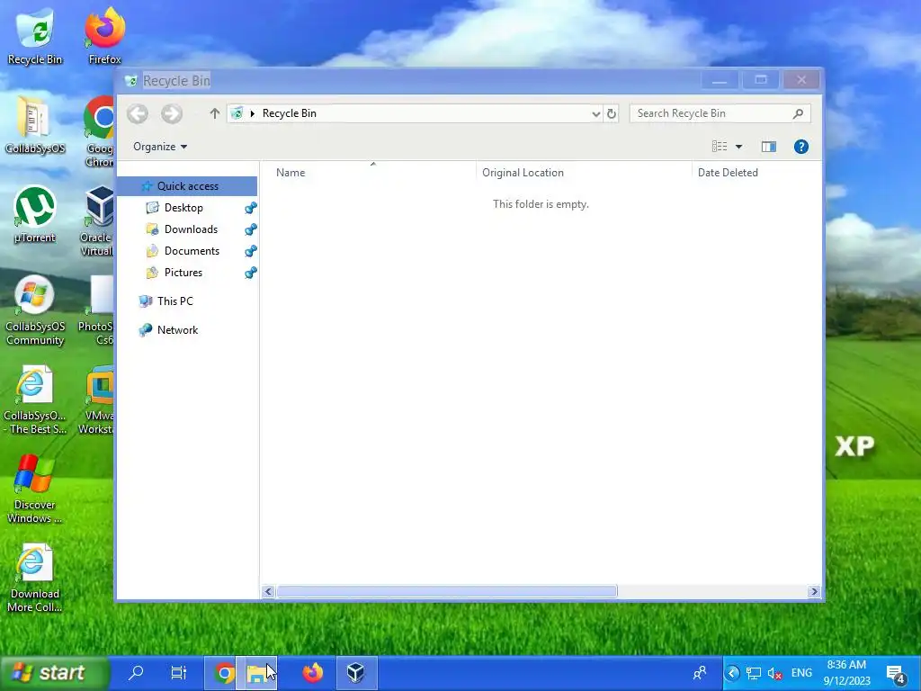Click the horizontal scrollbar thumb
Image resolution: width=921 pixels, height=691 pixels.
click(x=447, y=592)
